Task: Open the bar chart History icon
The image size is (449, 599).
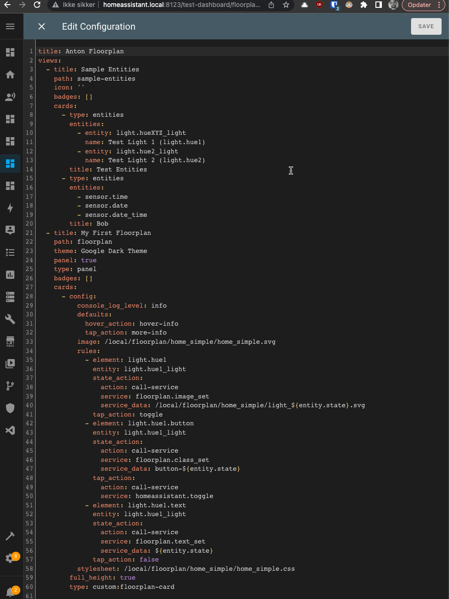Action: pyautogui.click(x=10, y=275)
